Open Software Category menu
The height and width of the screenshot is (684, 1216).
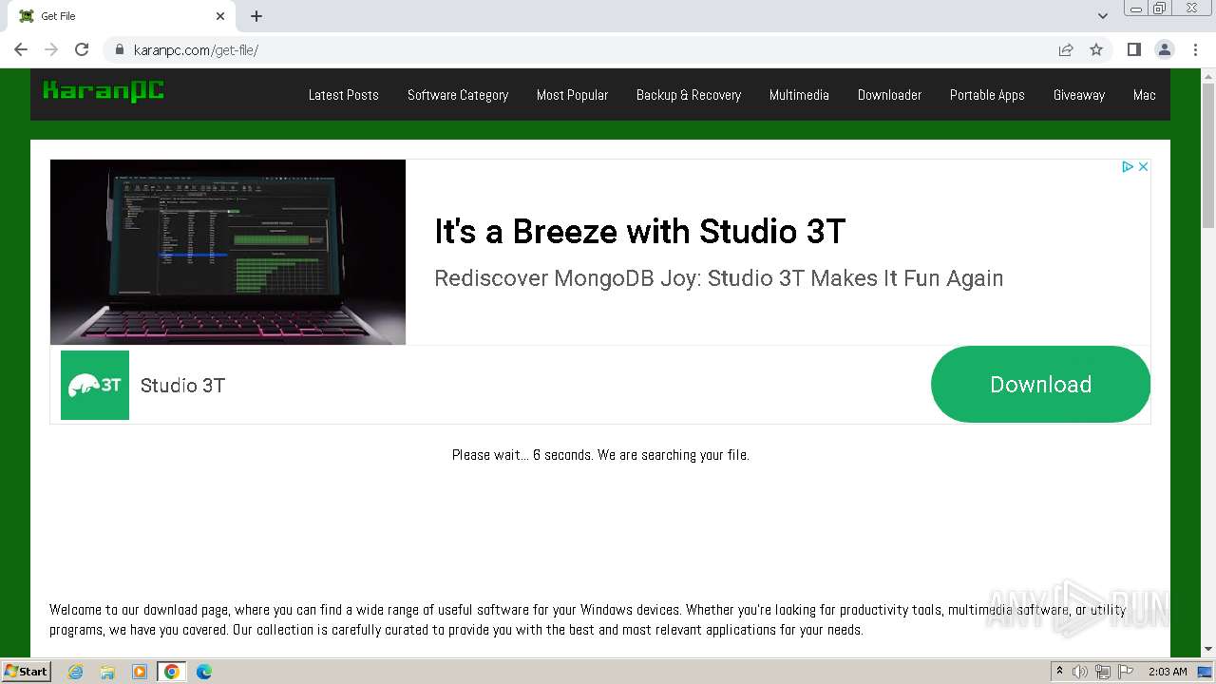(x=458, y=95)
